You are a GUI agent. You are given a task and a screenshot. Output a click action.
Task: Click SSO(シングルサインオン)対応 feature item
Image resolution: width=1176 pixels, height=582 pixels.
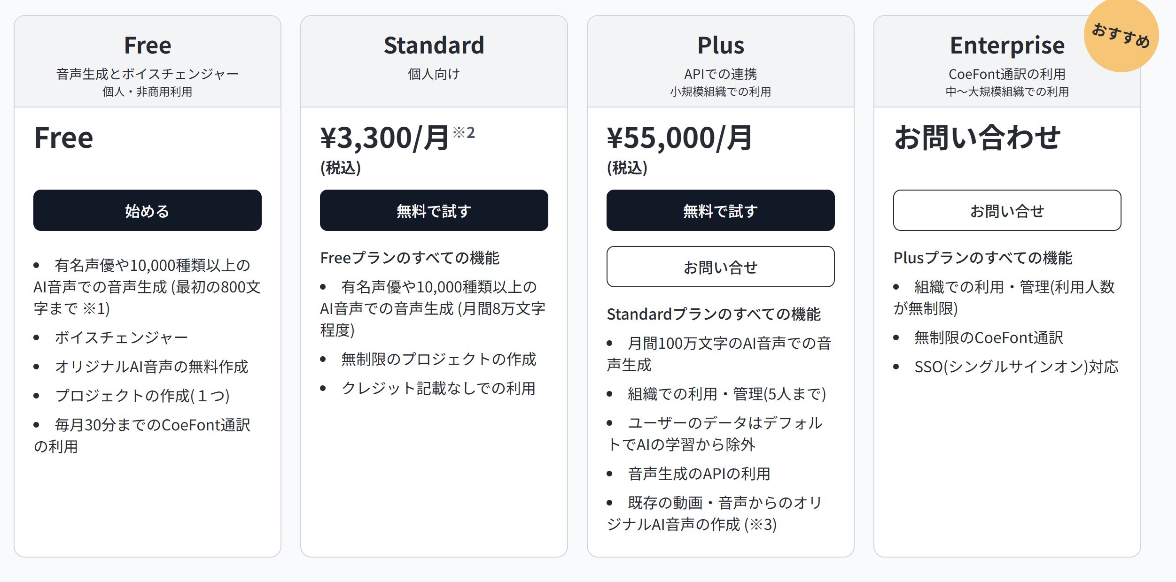[1016, 367]
